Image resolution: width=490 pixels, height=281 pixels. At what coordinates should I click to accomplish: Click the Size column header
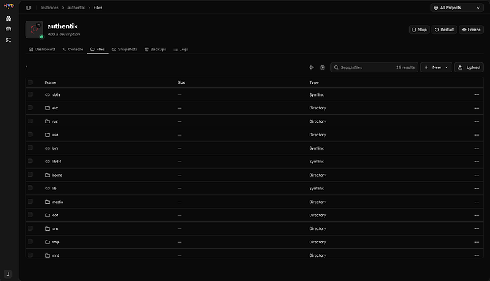coord(181,82)
